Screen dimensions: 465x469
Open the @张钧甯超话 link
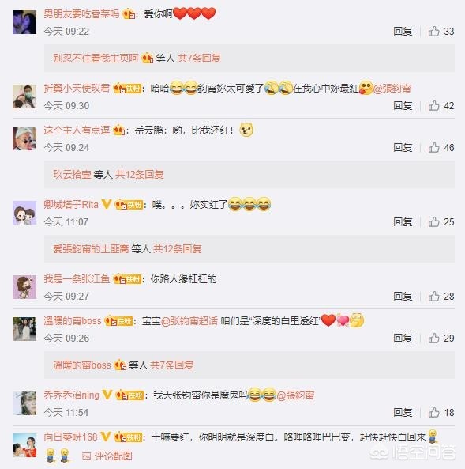click(189, 321)
